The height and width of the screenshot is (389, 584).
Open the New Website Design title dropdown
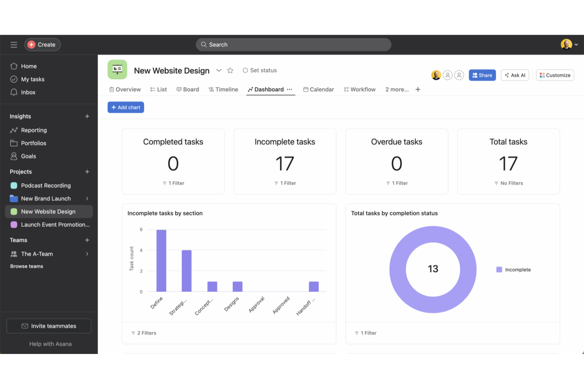tap(219, 70)
